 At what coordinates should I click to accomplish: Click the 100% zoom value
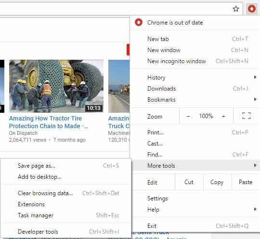206,116
